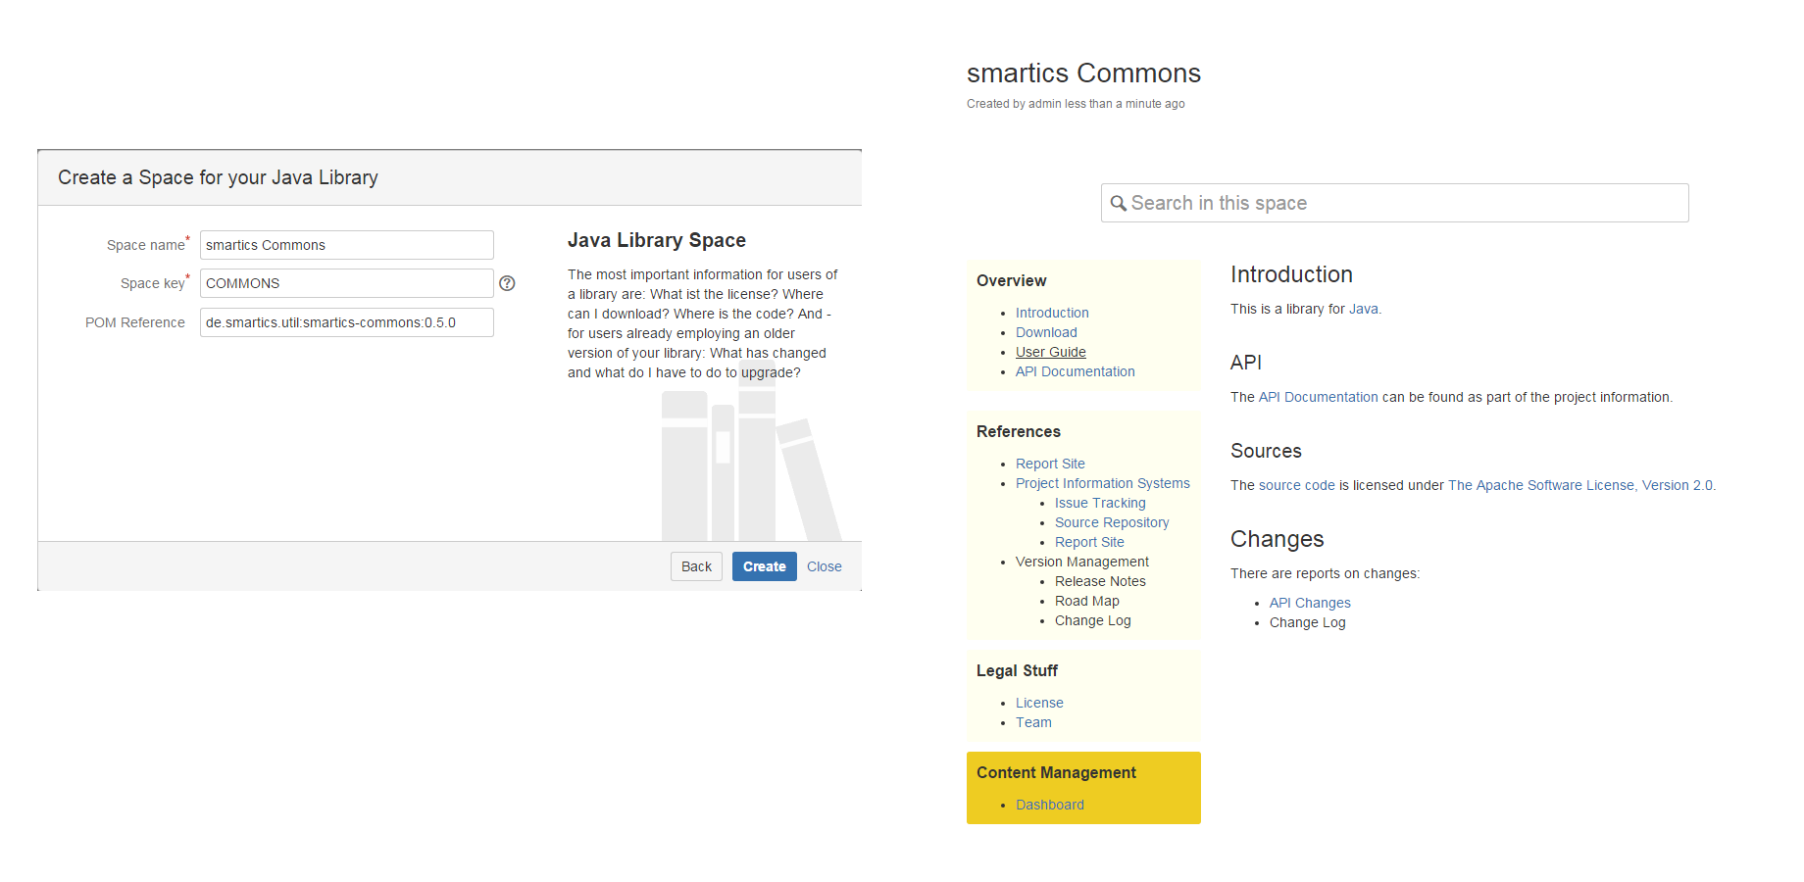The image size is (1804, 882).
Task: Focus the Space name input field
Action: point(346,245)
